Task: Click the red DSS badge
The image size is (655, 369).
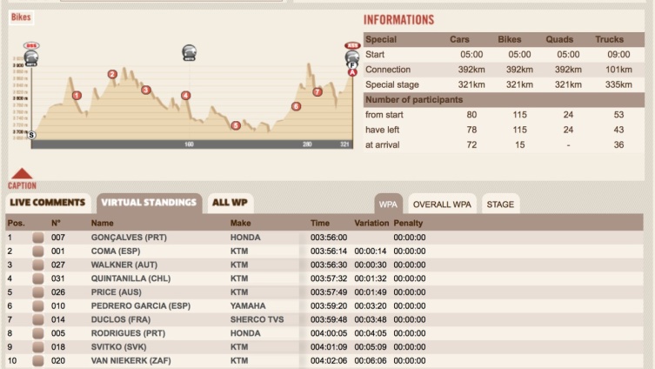Action: point(31,45)
